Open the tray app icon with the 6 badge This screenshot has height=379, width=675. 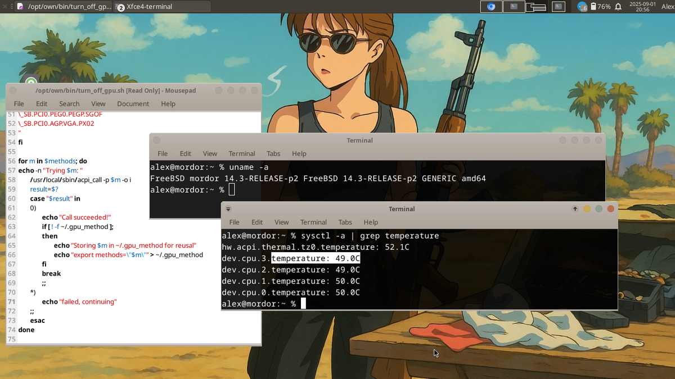(x=582, y=7)
